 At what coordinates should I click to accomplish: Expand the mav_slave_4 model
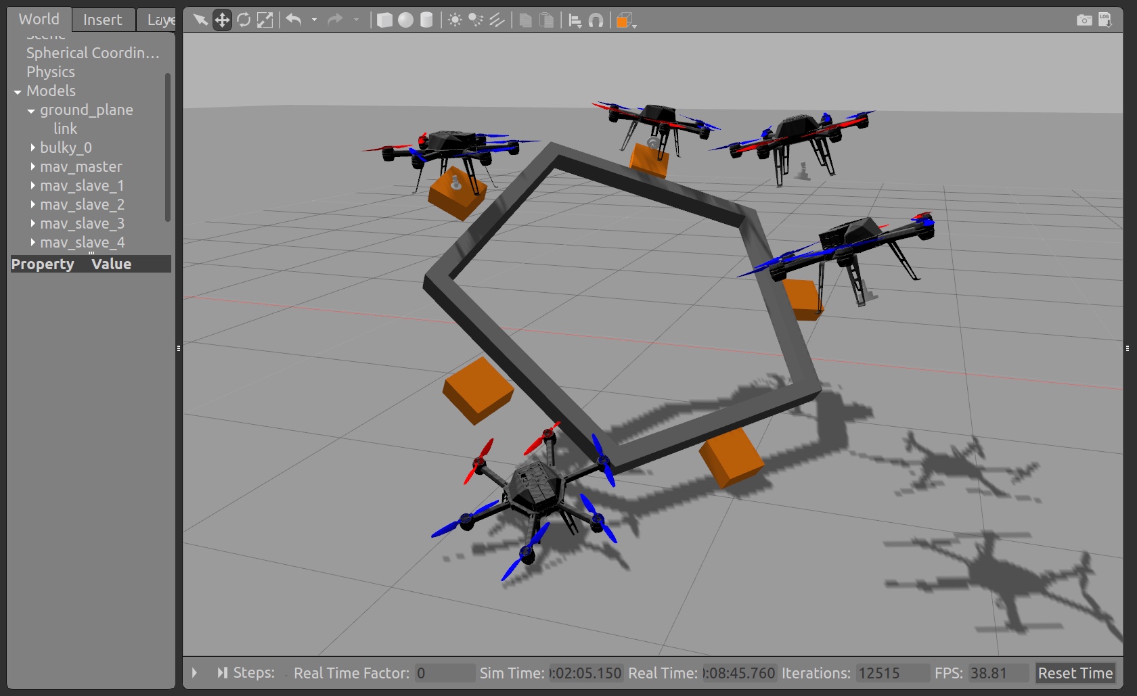tap(32, 242)
